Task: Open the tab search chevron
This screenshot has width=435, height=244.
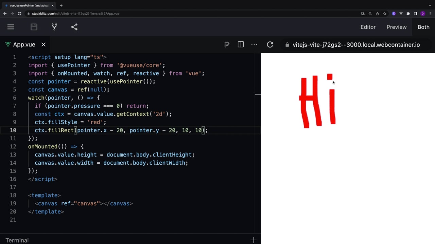Action: pos(430,5)
